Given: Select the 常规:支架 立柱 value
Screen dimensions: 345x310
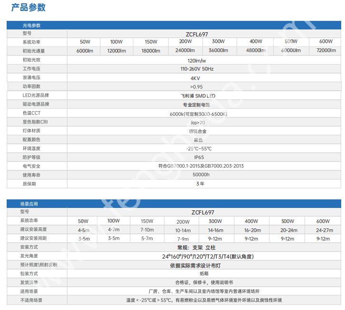Looking at the screenshot, I should click(x=196, y=248).
